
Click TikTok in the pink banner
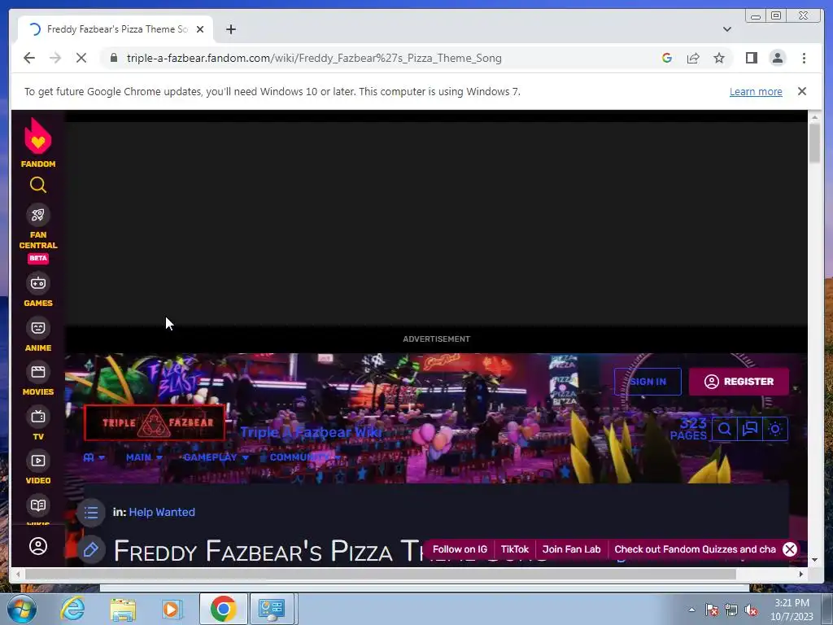[x=514, y=549]
